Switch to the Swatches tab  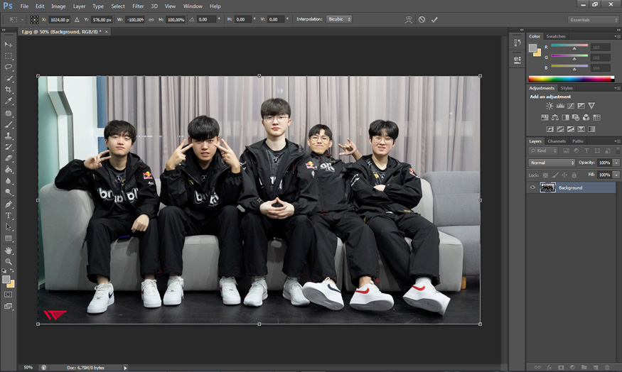click(x=556, y=36)
